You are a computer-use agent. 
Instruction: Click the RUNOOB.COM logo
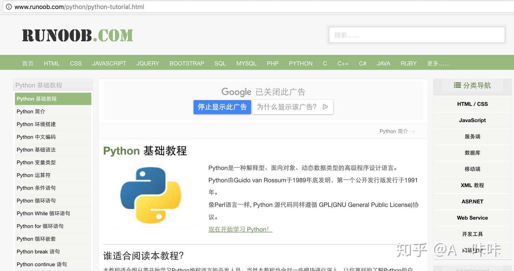point(77,35)
